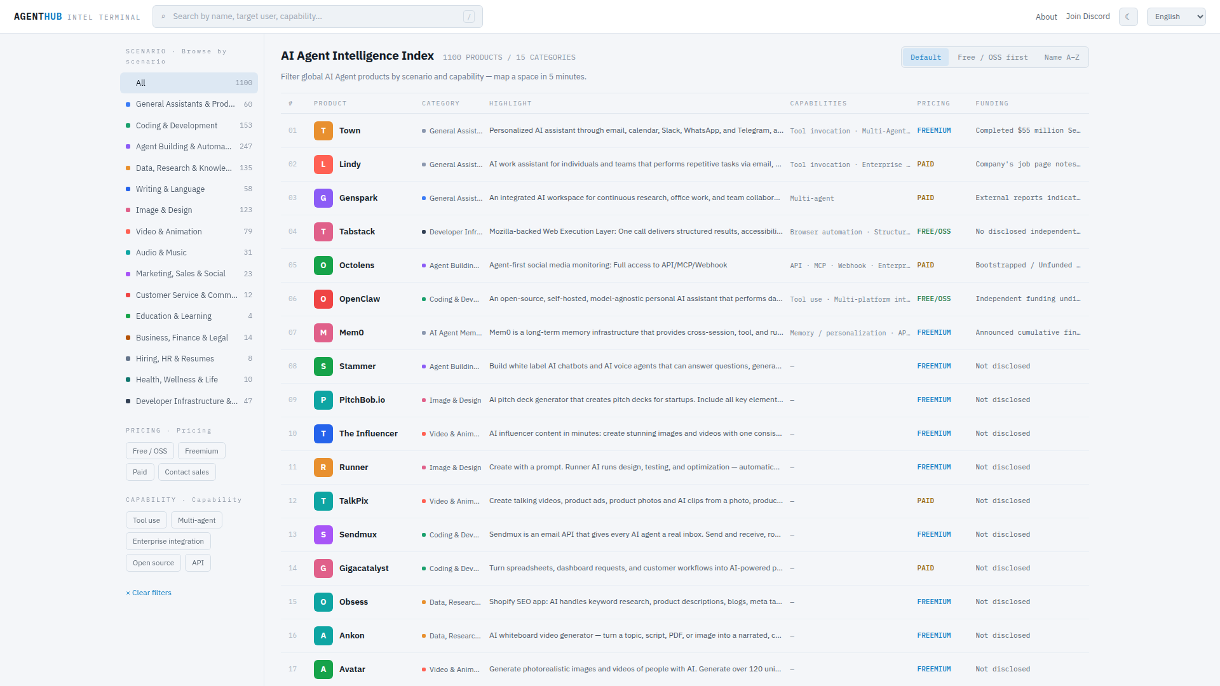This screenshot has width=1220, height=686.
Task: Filter by Video & Animation scenario
Action: pyautogui.click(x=189, y=232)
